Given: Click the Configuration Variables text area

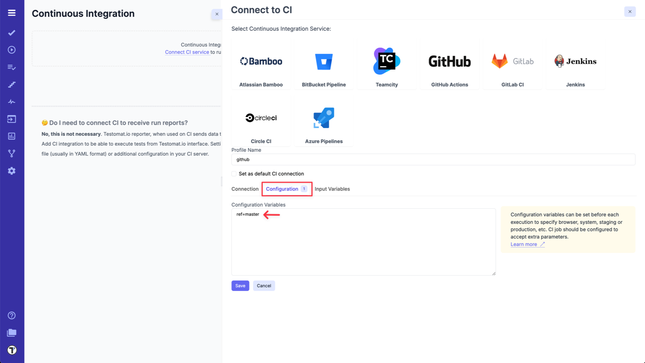Looking at the screenshot, I should [x=363, y=242].
